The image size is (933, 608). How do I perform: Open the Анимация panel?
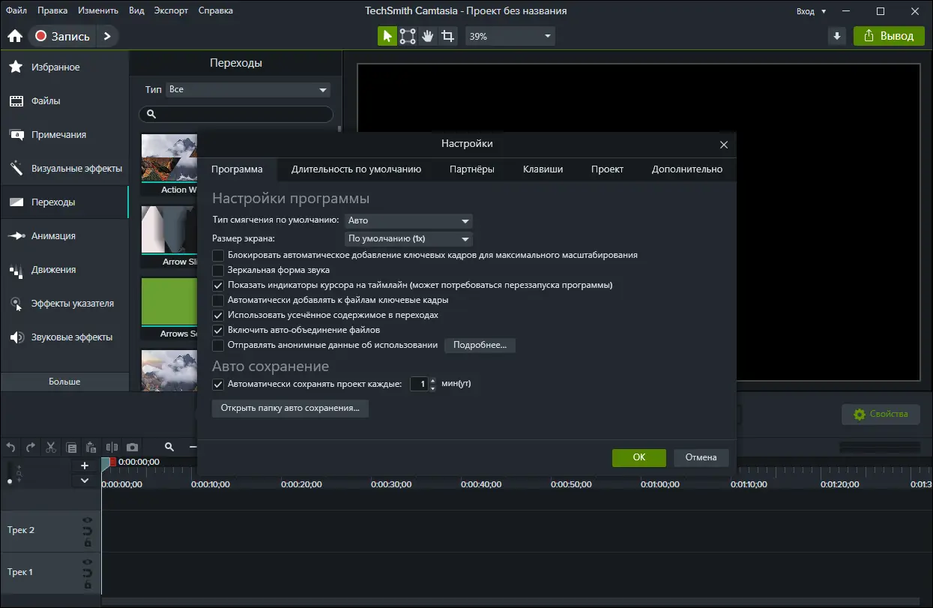(x=64, y=236)
